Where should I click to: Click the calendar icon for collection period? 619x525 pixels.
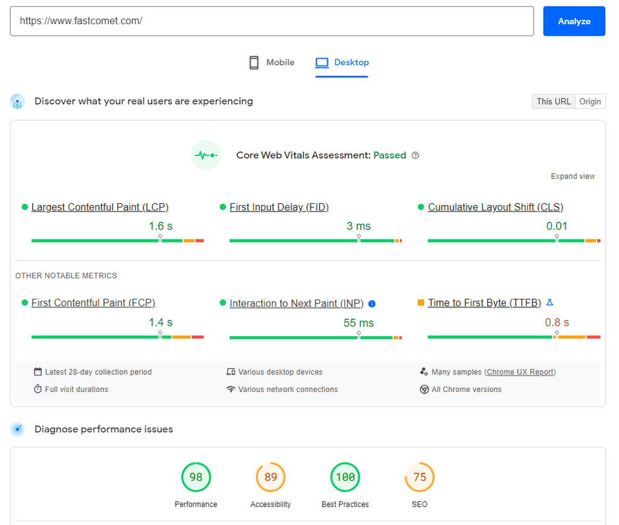pos(37,372)
